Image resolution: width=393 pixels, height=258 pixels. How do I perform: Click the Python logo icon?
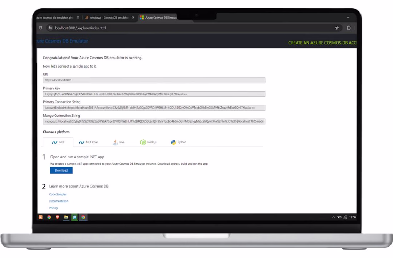(173, 143)
